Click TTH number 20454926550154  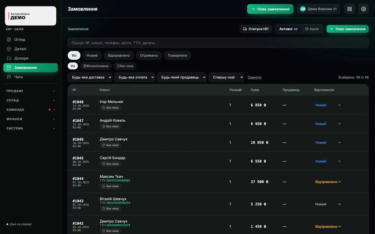pyautogui.click(x=118, y=203)
